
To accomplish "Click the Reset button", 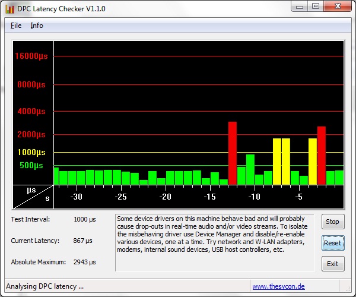I will [x=333, y=243].
